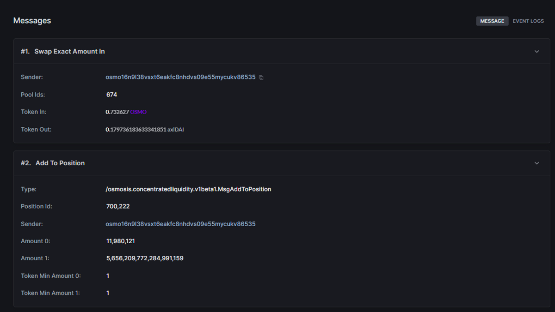Image resolution: width=555 pixels, height=312 pixels.
Task: Click the Messages section heading
Action: click(x=32, y=21)
